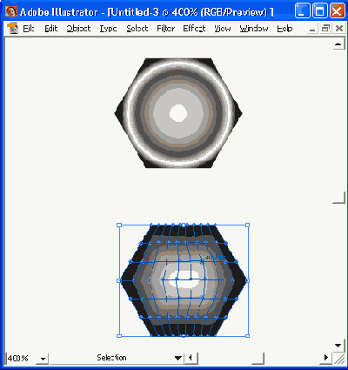Image resolution: width=348 pixels, height=370 pixels.
Task: Open the Object menu
Action: [x=78, y=29]
